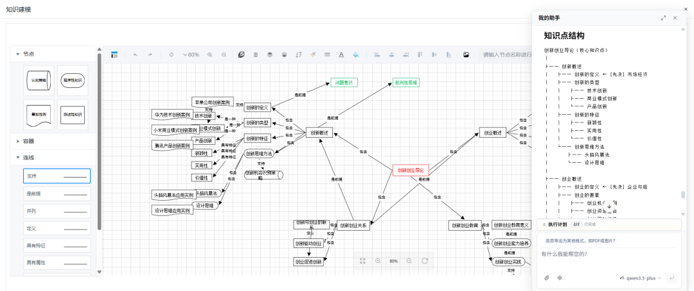Click the scroll-to-bottom arrow in assistant
The width and height of the screenshot is (694, 291).
click(609, 206)
